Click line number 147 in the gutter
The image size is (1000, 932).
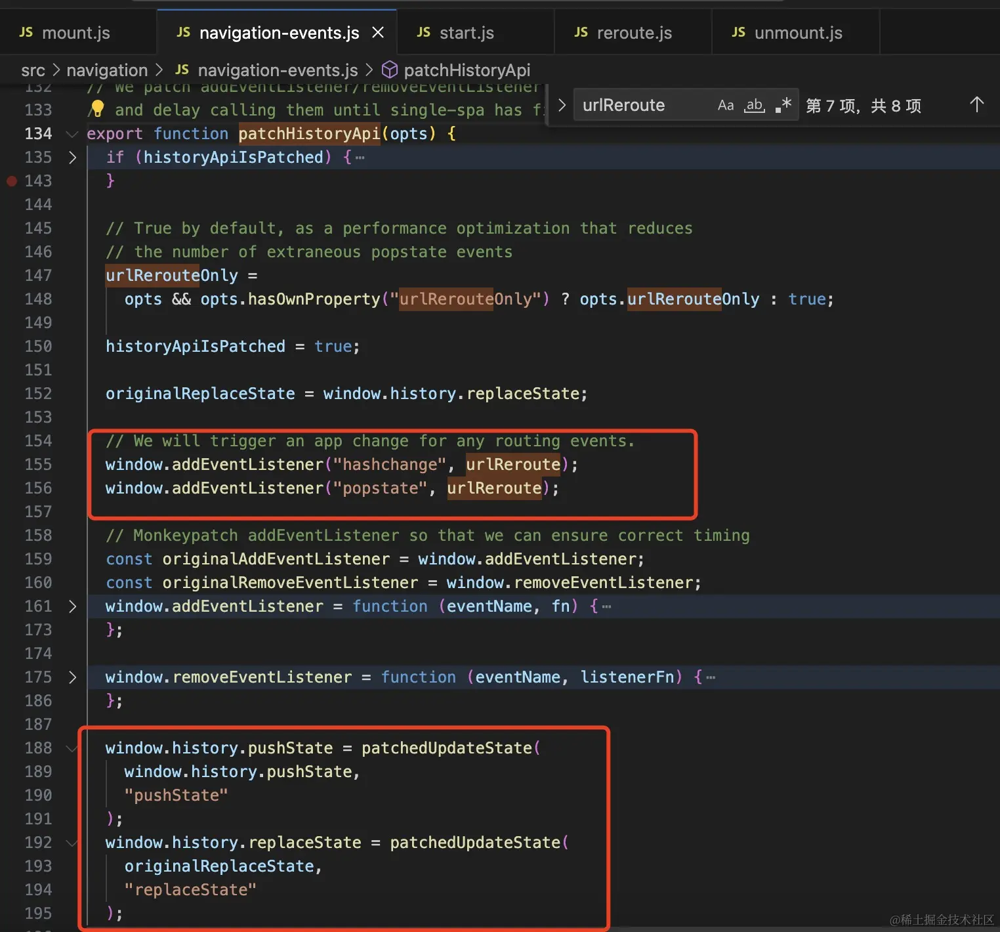pos(38,276)
